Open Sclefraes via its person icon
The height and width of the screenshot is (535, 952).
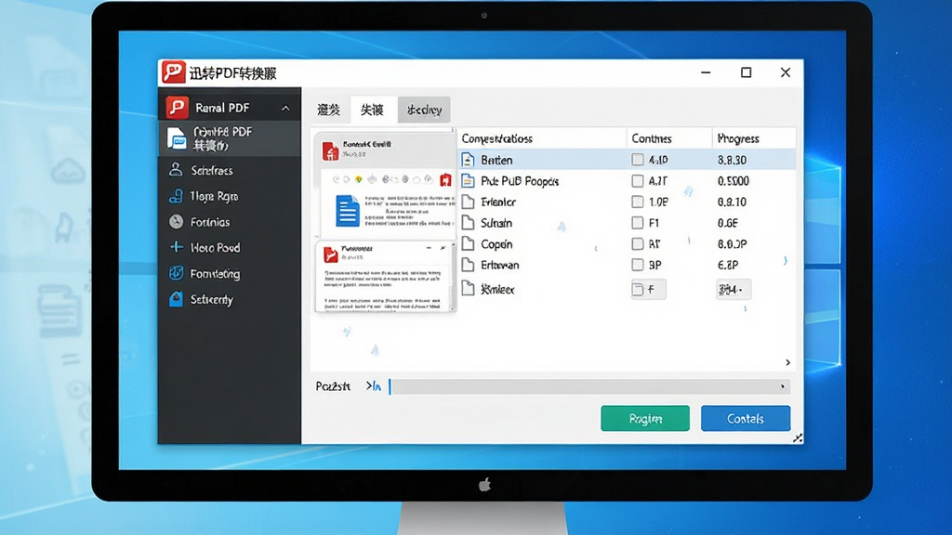[x=176, y=170]
